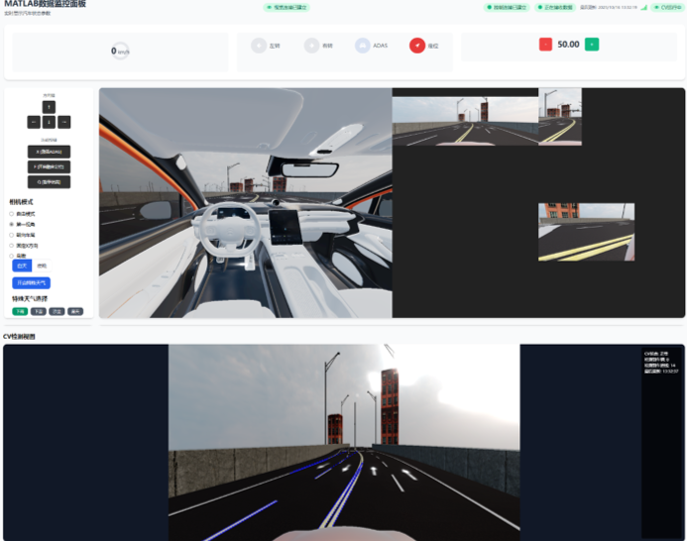Click the right turn signal icon
Viewport: 687px width, 541px height.
pyautogui.click(x=311, y=45)
